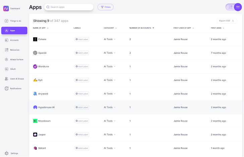Click the Dashboard logo icon
This screenshot has width=244, height=157.
6,8
